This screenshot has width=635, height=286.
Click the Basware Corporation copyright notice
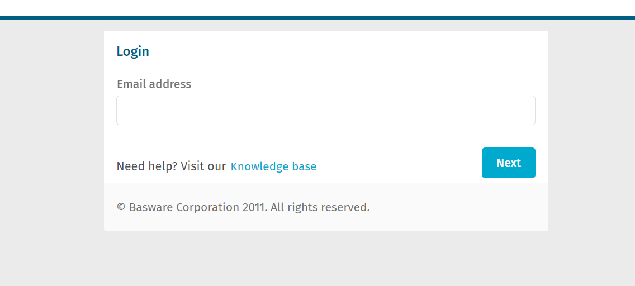pyautogui.click(x=243, y=208)
